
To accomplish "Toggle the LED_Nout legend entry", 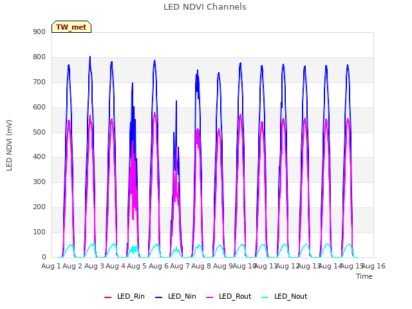I will coord(285,296).
